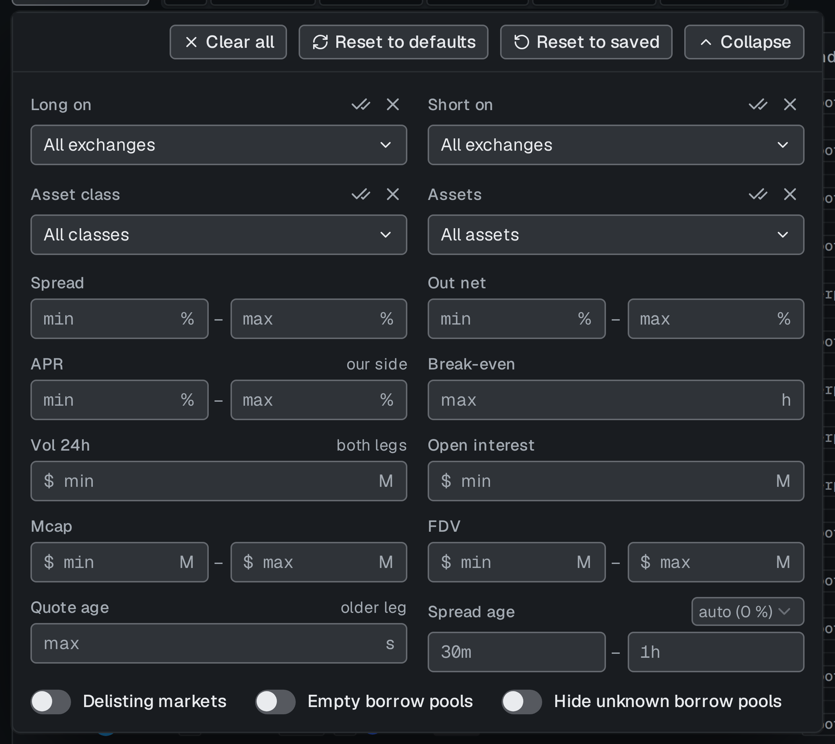Open the Spread age auto (0 %) dropdown

(x=748, y=611)
